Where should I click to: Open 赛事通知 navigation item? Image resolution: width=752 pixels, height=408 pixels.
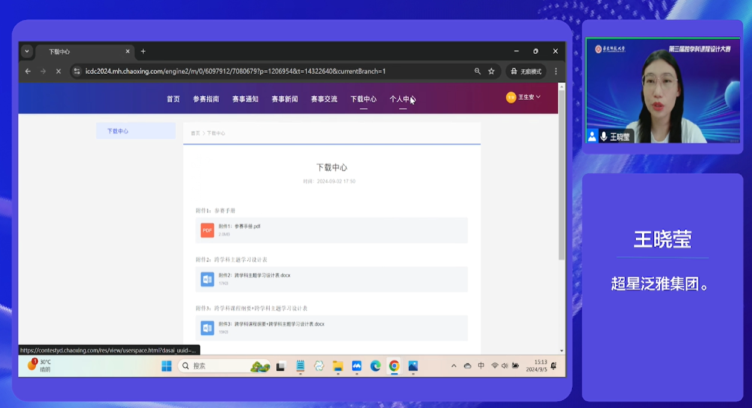click(x=245, y=99)
